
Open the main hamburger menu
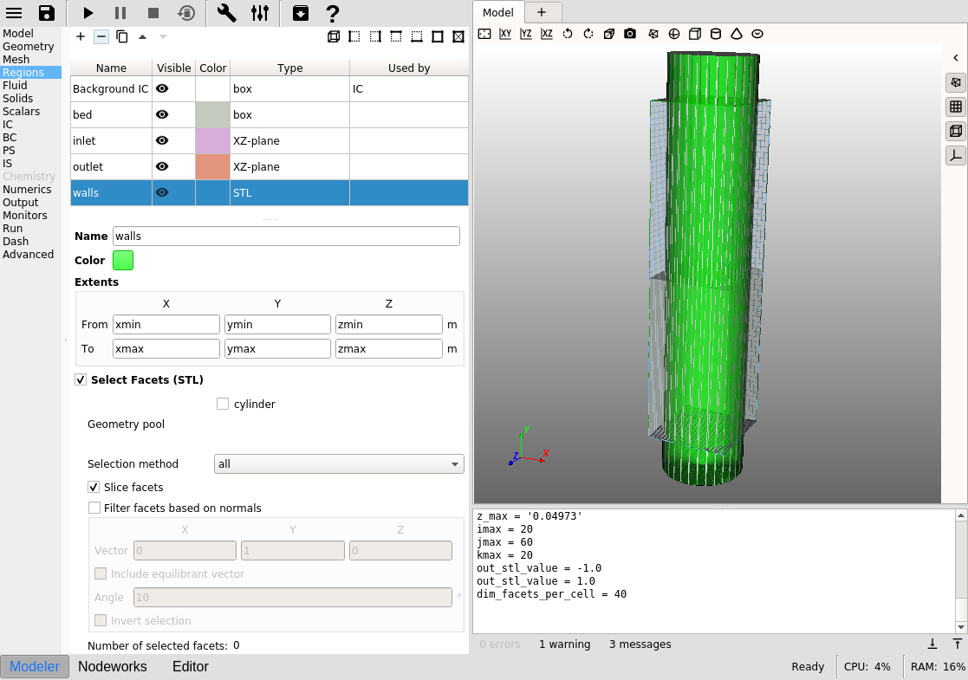pyautogui.click(x=14, y=13)
